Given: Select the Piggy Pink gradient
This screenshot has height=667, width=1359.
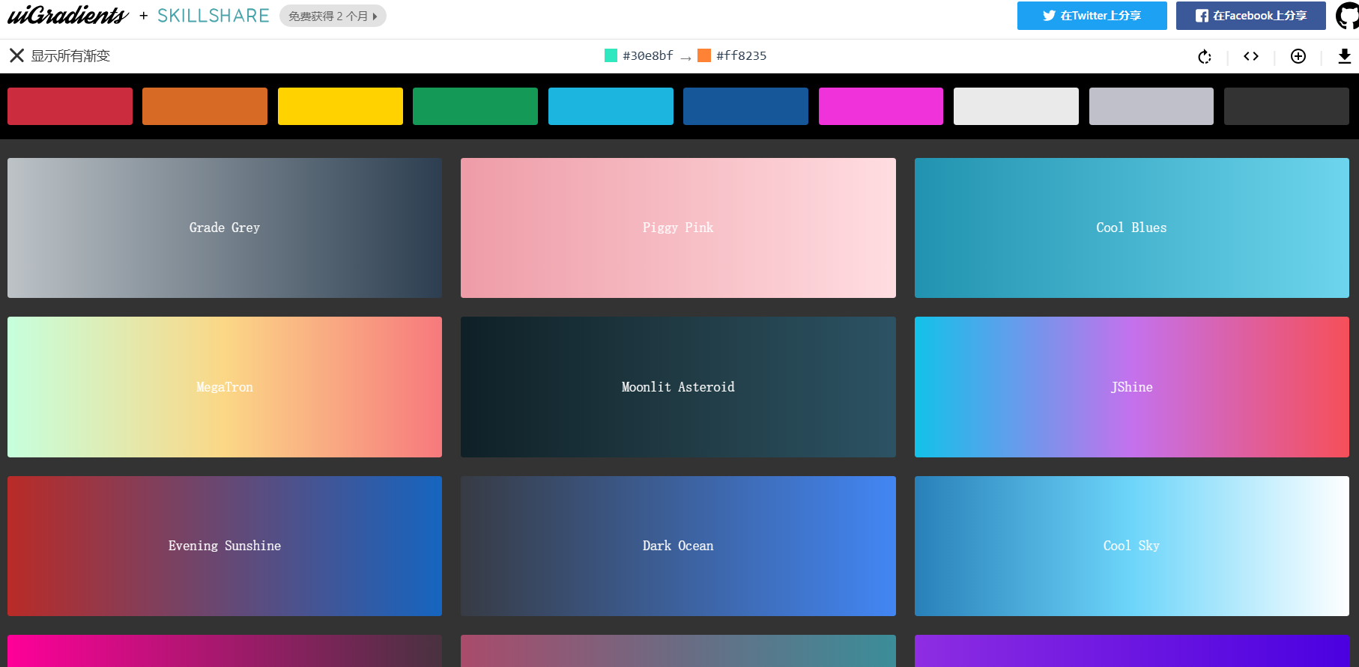Looking at the screenshot, I should 678,228.
